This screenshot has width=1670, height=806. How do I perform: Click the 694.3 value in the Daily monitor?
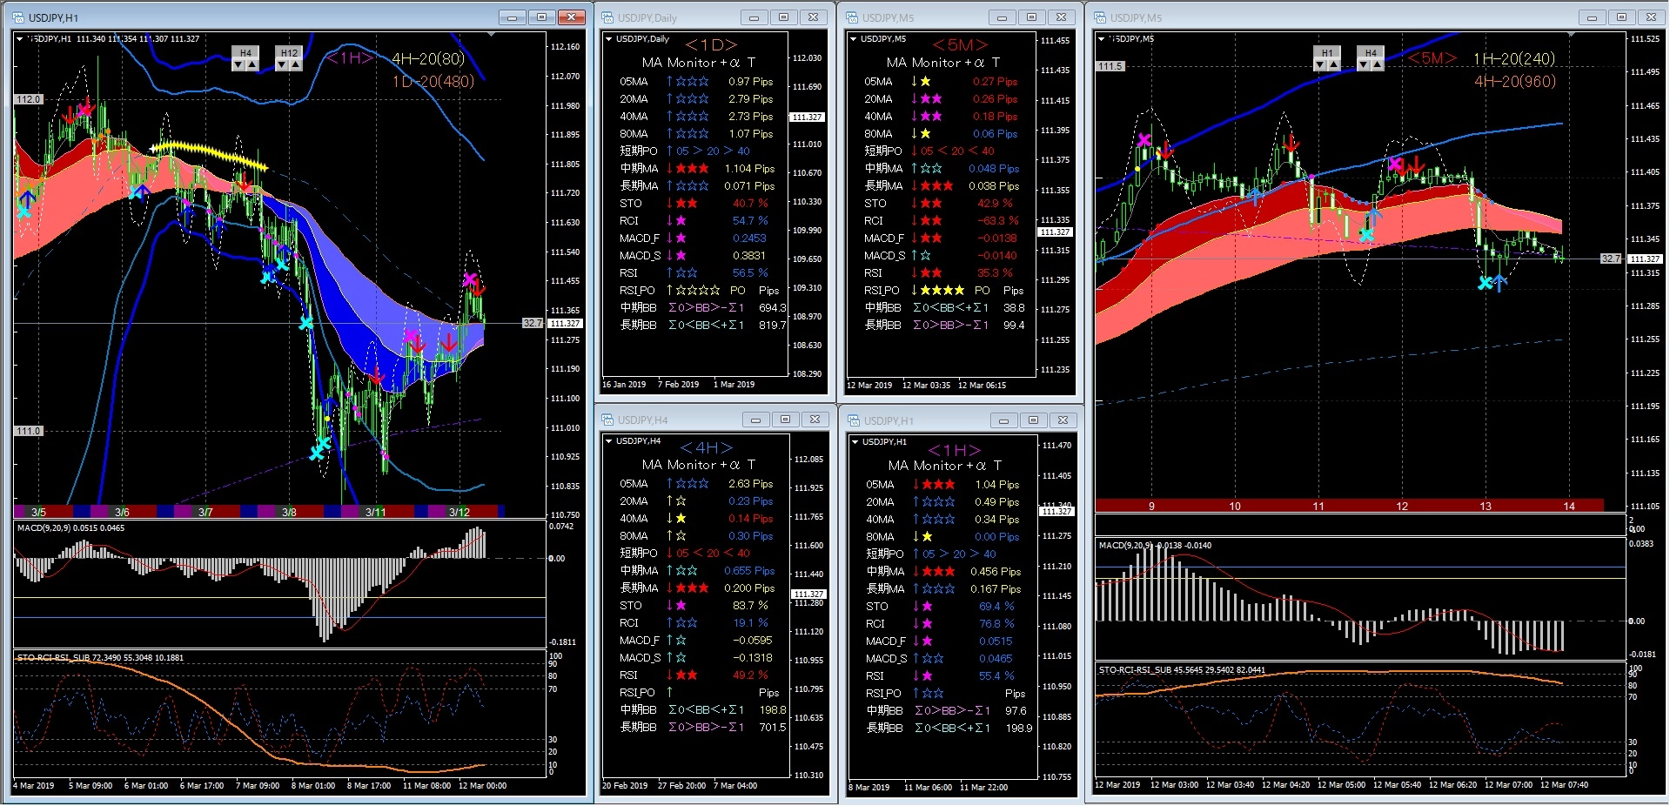tap(773, 308)
